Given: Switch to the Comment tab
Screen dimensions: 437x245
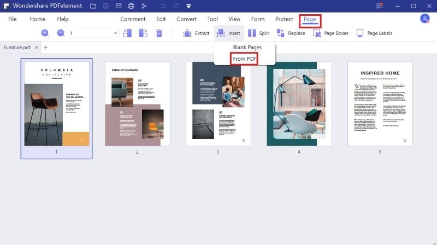Looking at the screenshot, I should click(x=133, y=19).
